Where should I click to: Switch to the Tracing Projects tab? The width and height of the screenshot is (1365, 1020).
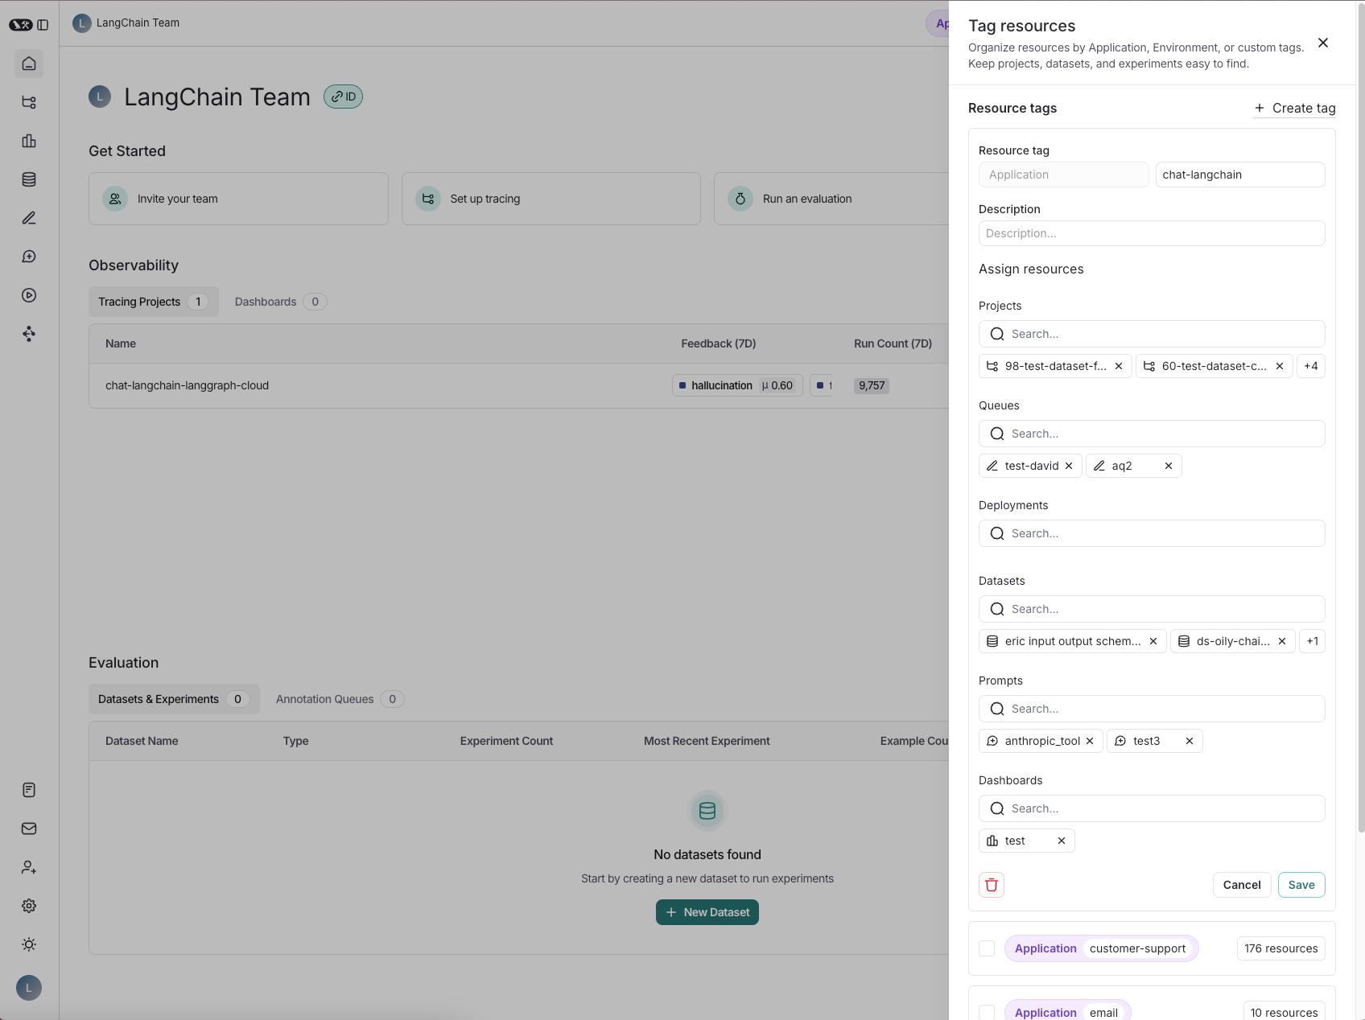coord(153,302)
